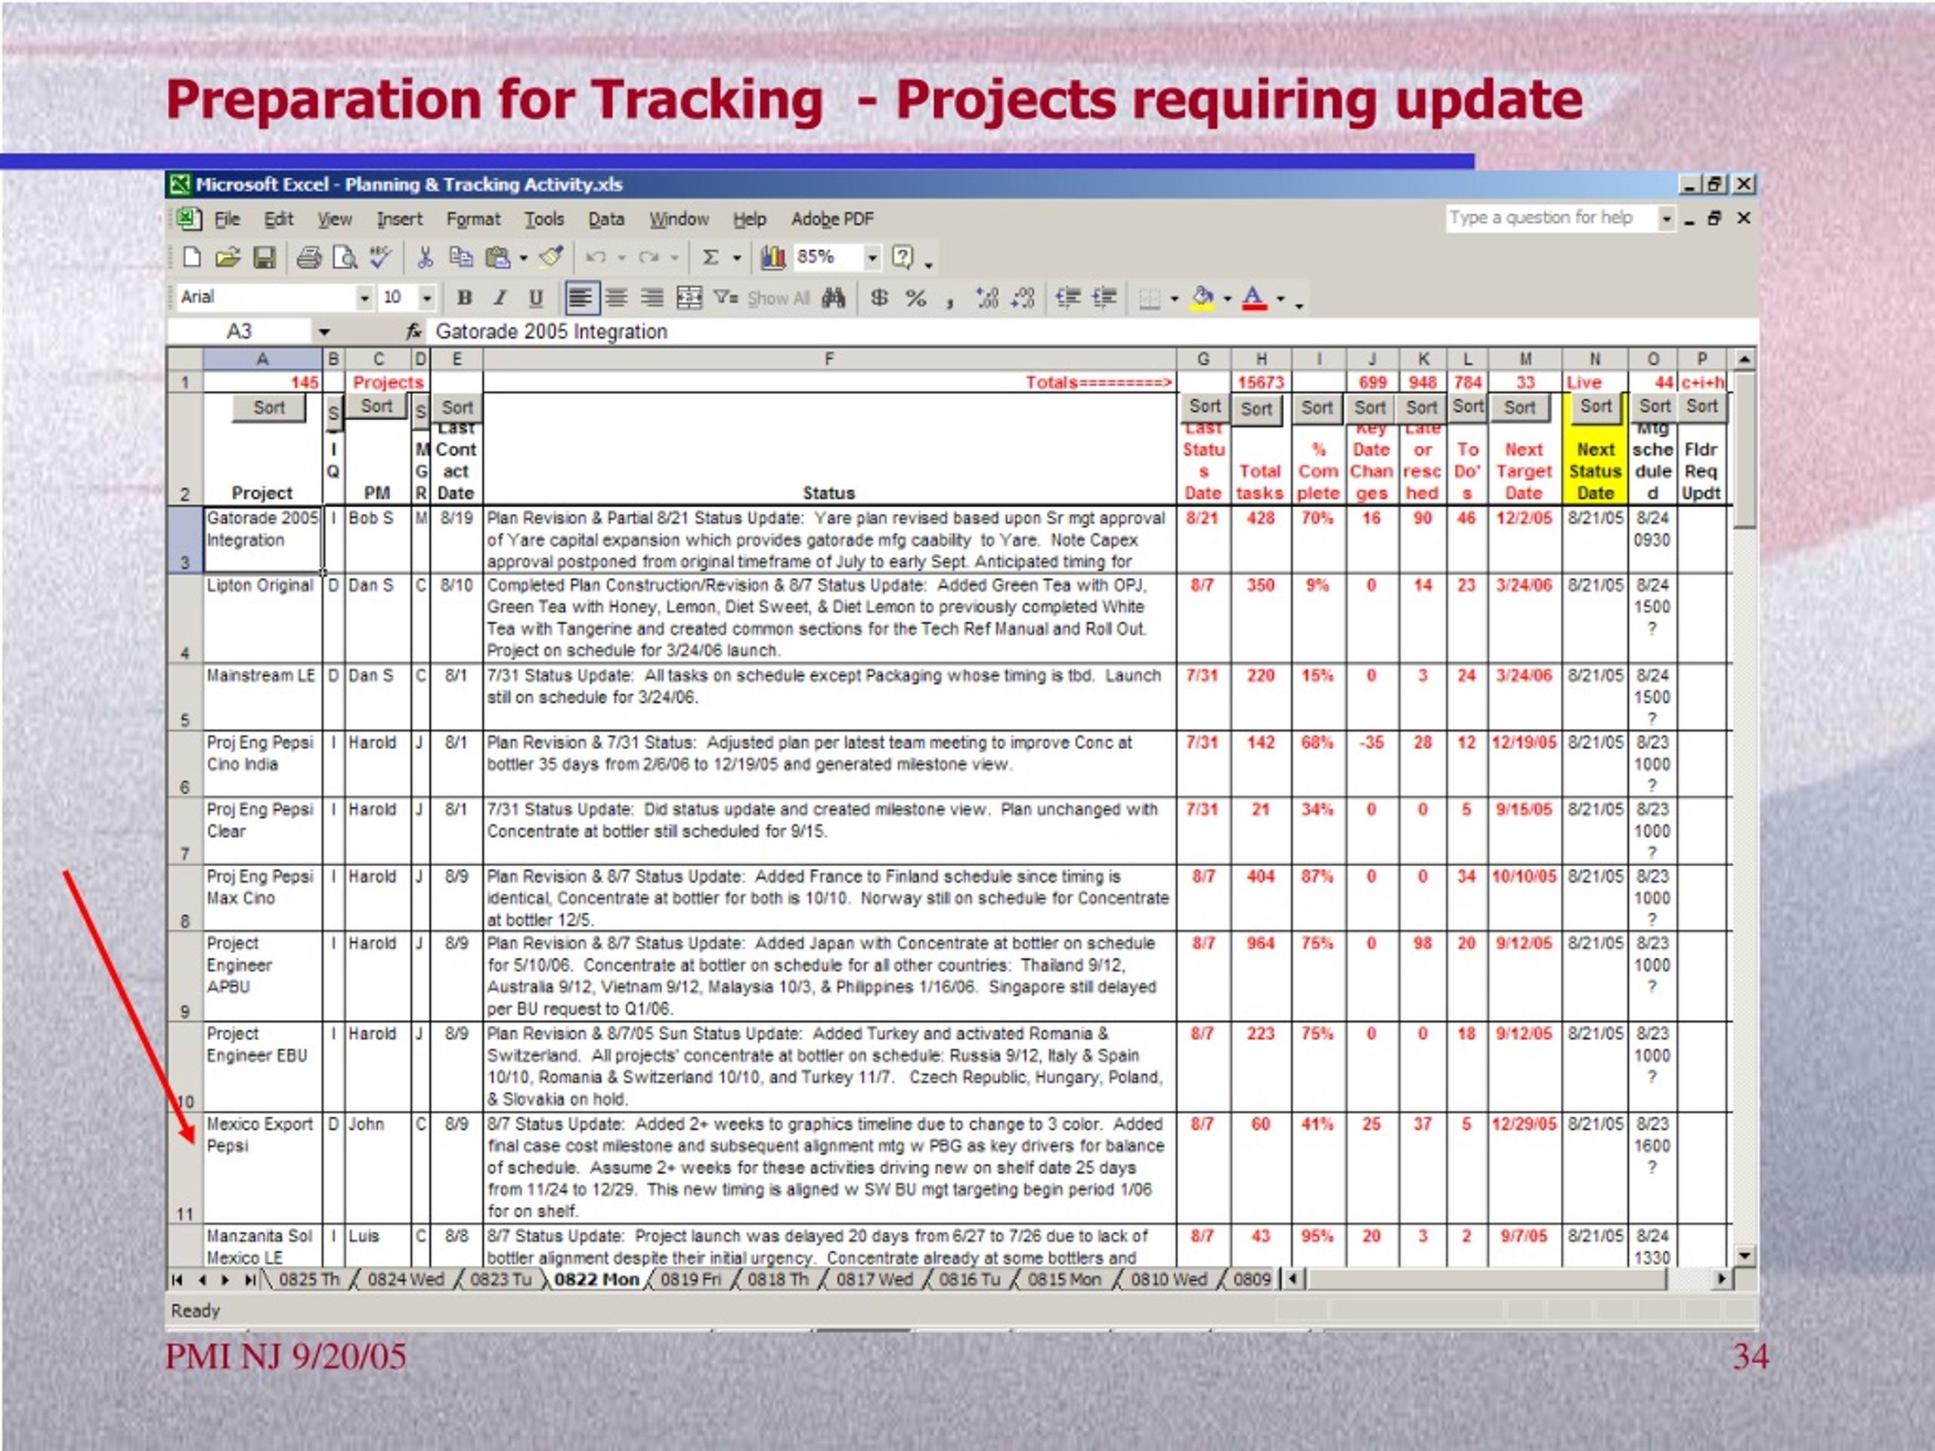The width and height of the screenshot is (1935, 1451).
Task: Select the 0815 Mon sheet tab
Action: [x=1063, y=1279]
